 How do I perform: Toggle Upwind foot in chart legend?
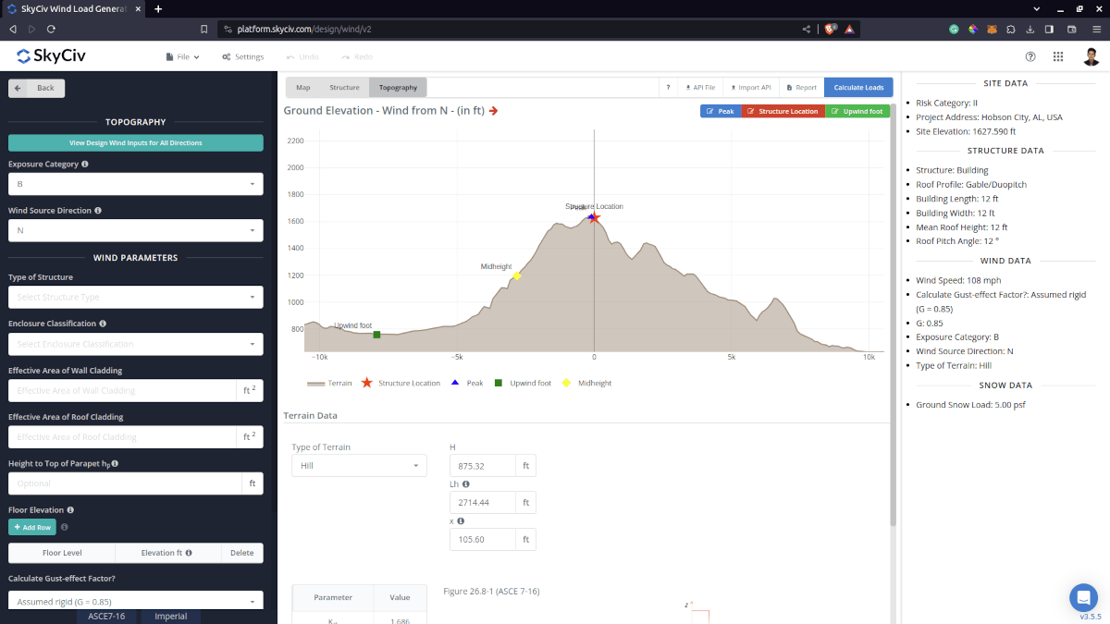click(523, 383)
